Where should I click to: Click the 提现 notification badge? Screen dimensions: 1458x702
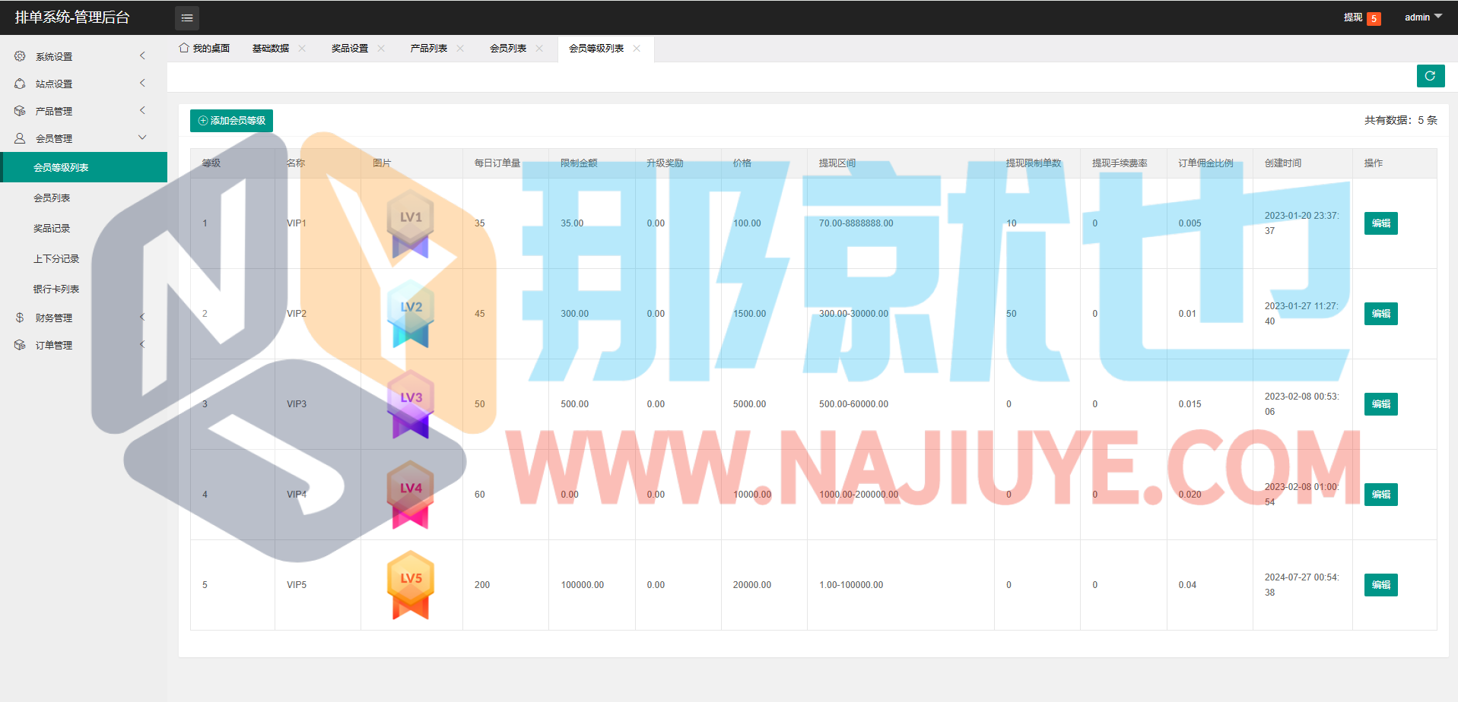point(1373,18)
